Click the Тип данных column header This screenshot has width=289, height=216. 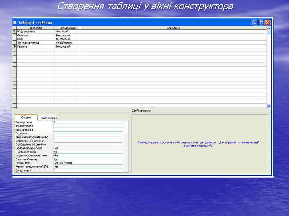click(67, 28)
